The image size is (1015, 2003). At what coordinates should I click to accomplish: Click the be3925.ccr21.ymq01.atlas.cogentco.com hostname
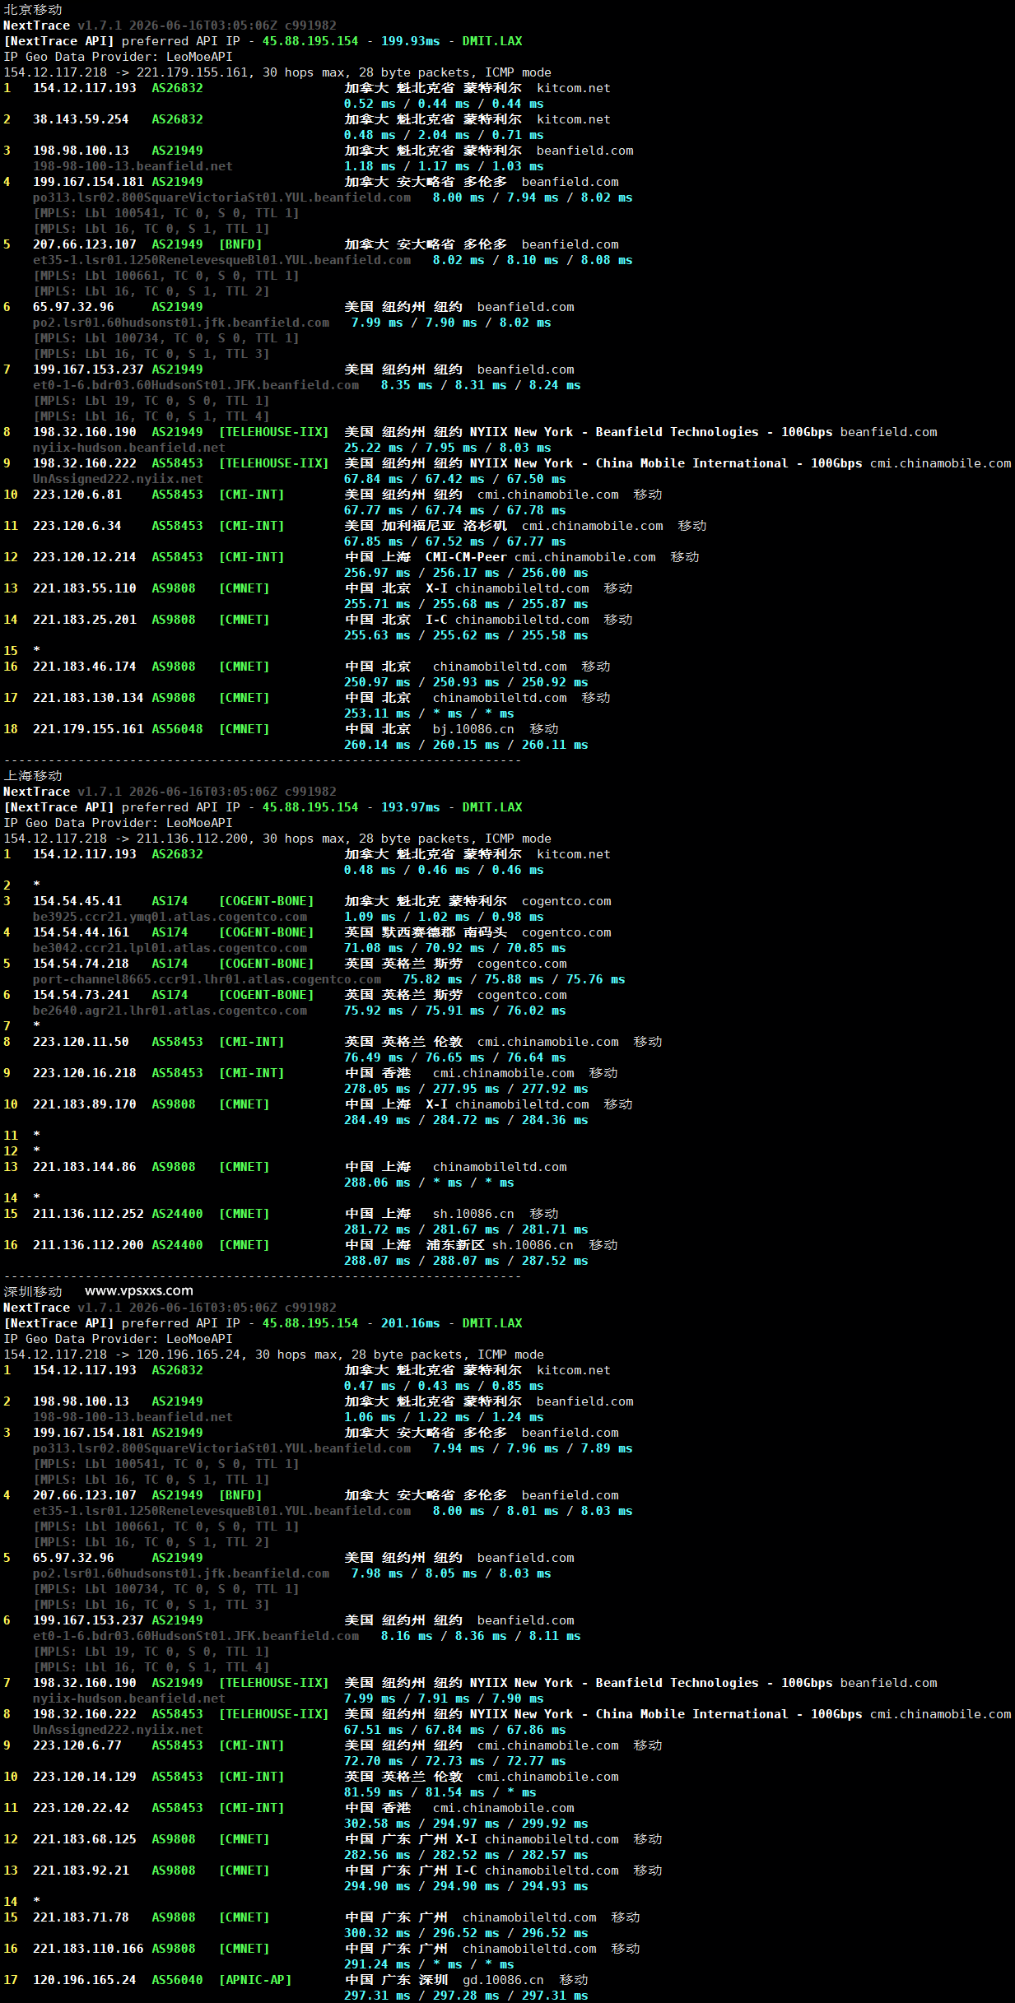point(170,917)
